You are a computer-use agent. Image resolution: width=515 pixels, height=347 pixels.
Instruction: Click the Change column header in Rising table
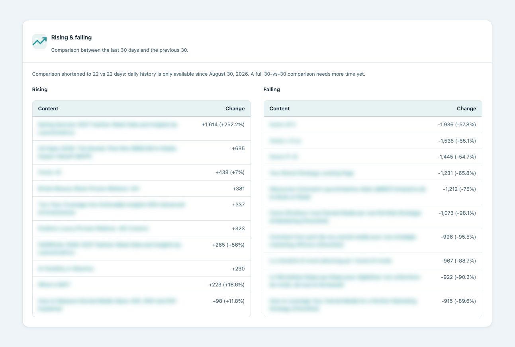pyautogui.click(x=235, y=109)
